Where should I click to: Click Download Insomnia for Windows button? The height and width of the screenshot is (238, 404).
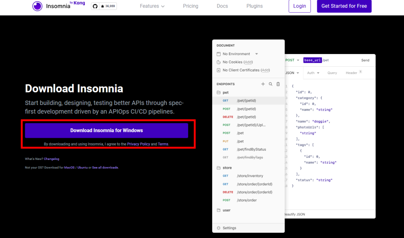[x=107, y=131]
